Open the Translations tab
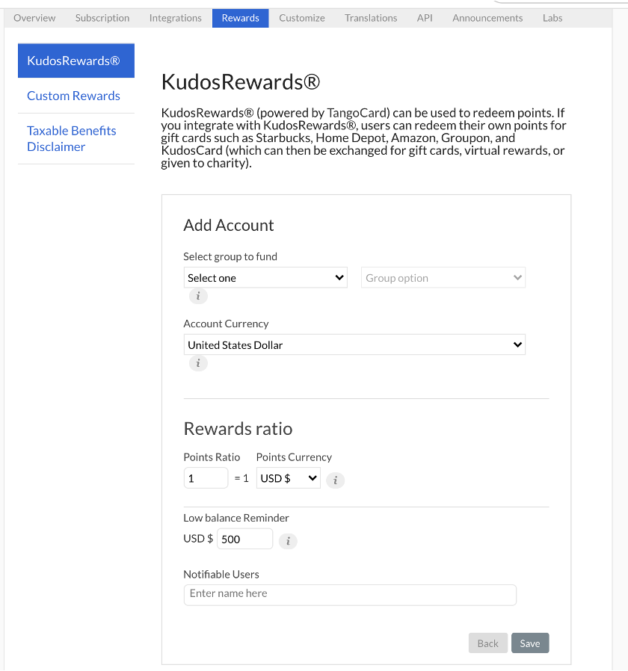 pyautogui.click(x=371, y=18)
